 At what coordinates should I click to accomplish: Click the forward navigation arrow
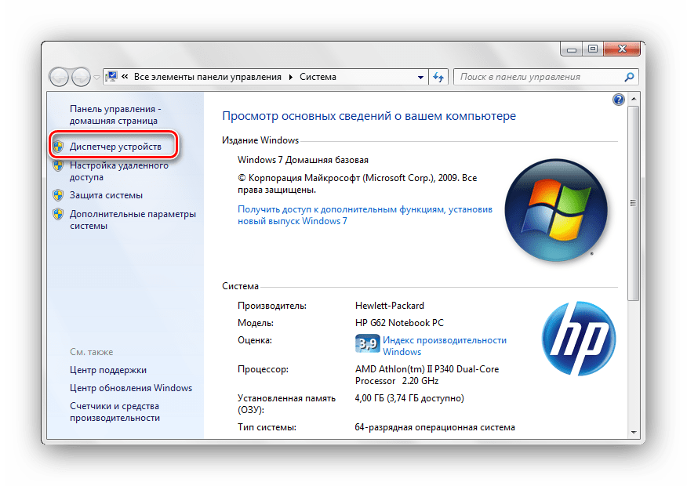point(82,77)
